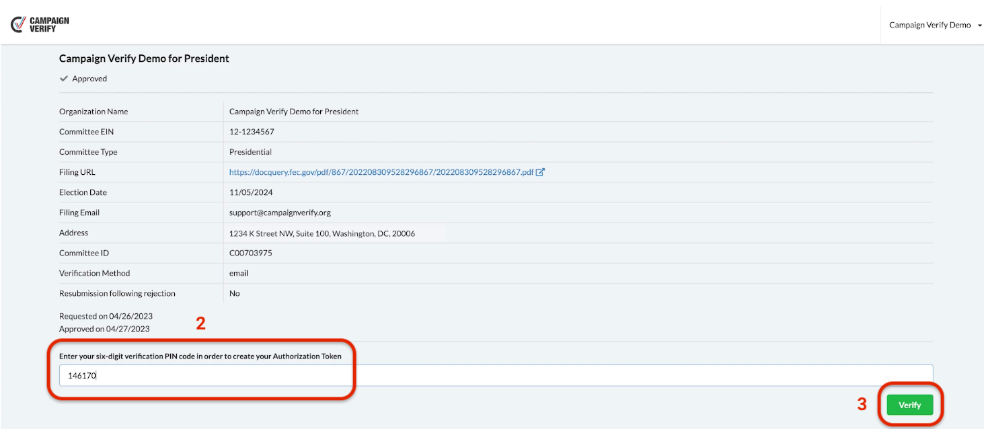Click the external link icon beside filing URL

pos(540,172)
